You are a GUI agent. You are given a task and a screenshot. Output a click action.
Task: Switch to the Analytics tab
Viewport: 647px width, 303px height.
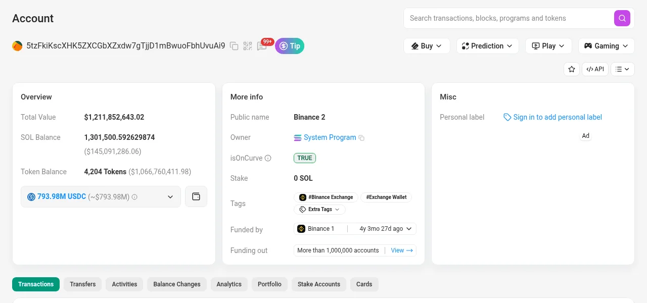[229, 284]
